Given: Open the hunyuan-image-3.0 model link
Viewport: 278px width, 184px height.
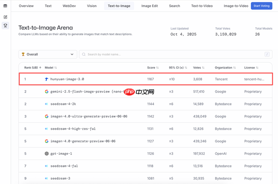Looking at the screenshot, I should coord(67,79).
